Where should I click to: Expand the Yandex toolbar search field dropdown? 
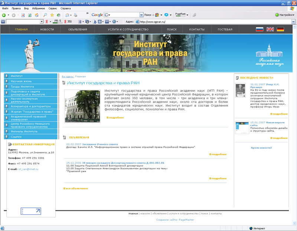(x=42, y=22)
